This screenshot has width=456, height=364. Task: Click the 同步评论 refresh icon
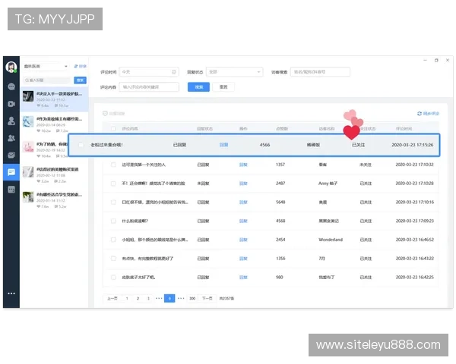coord(419,114)
